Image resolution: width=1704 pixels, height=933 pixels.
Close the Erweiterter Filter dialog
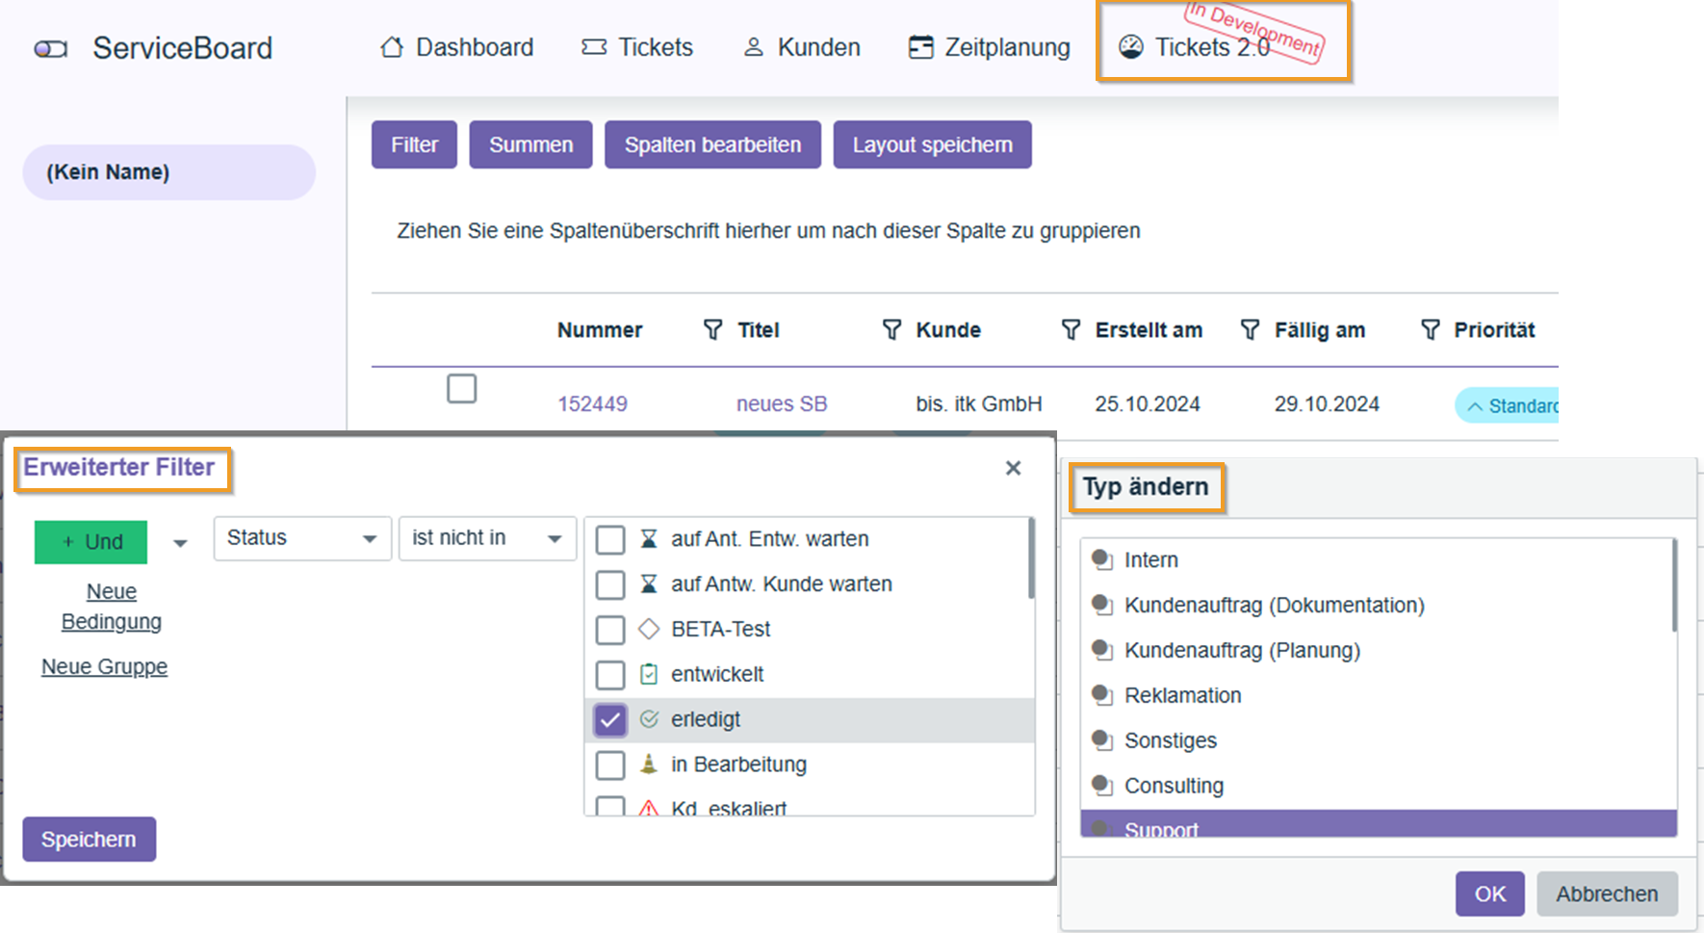1013,468
